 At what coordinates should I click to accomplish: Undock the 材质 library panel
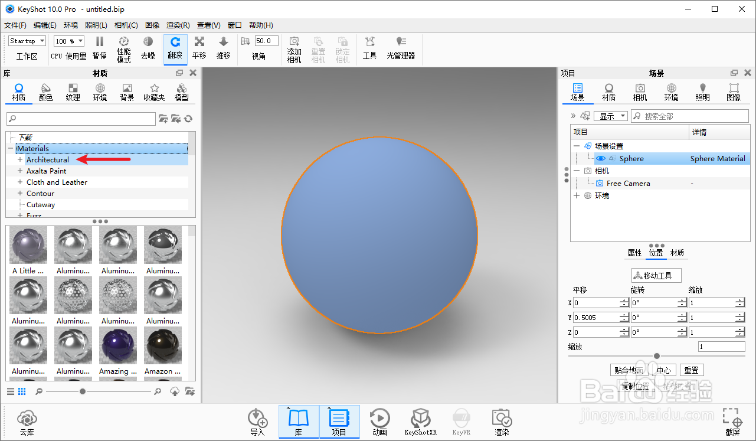(x=179, y=73)
